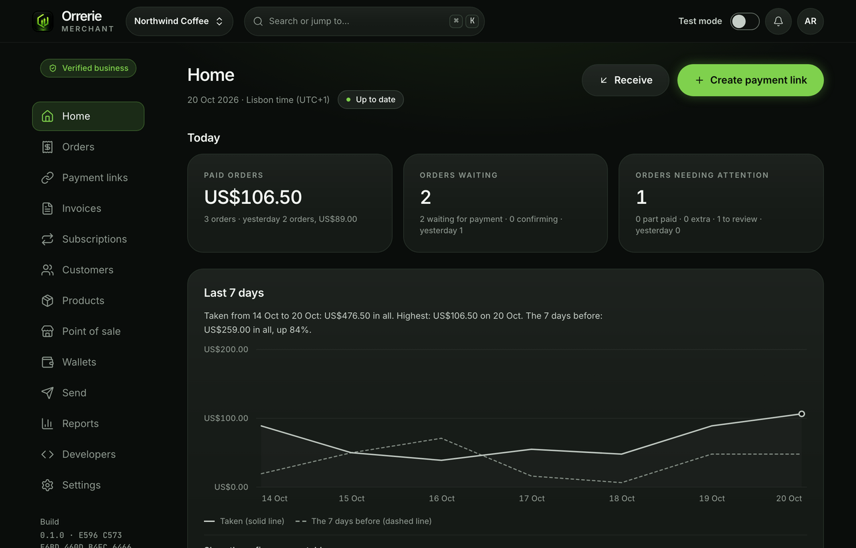The width and height of the screenshot is (856, 548).
Task: Click the Customers people icon
Action: pos(47,270)
